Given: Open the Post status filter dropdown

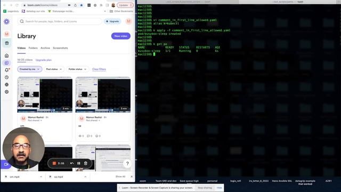Looking at the screenshot, I should coord(54,69).
